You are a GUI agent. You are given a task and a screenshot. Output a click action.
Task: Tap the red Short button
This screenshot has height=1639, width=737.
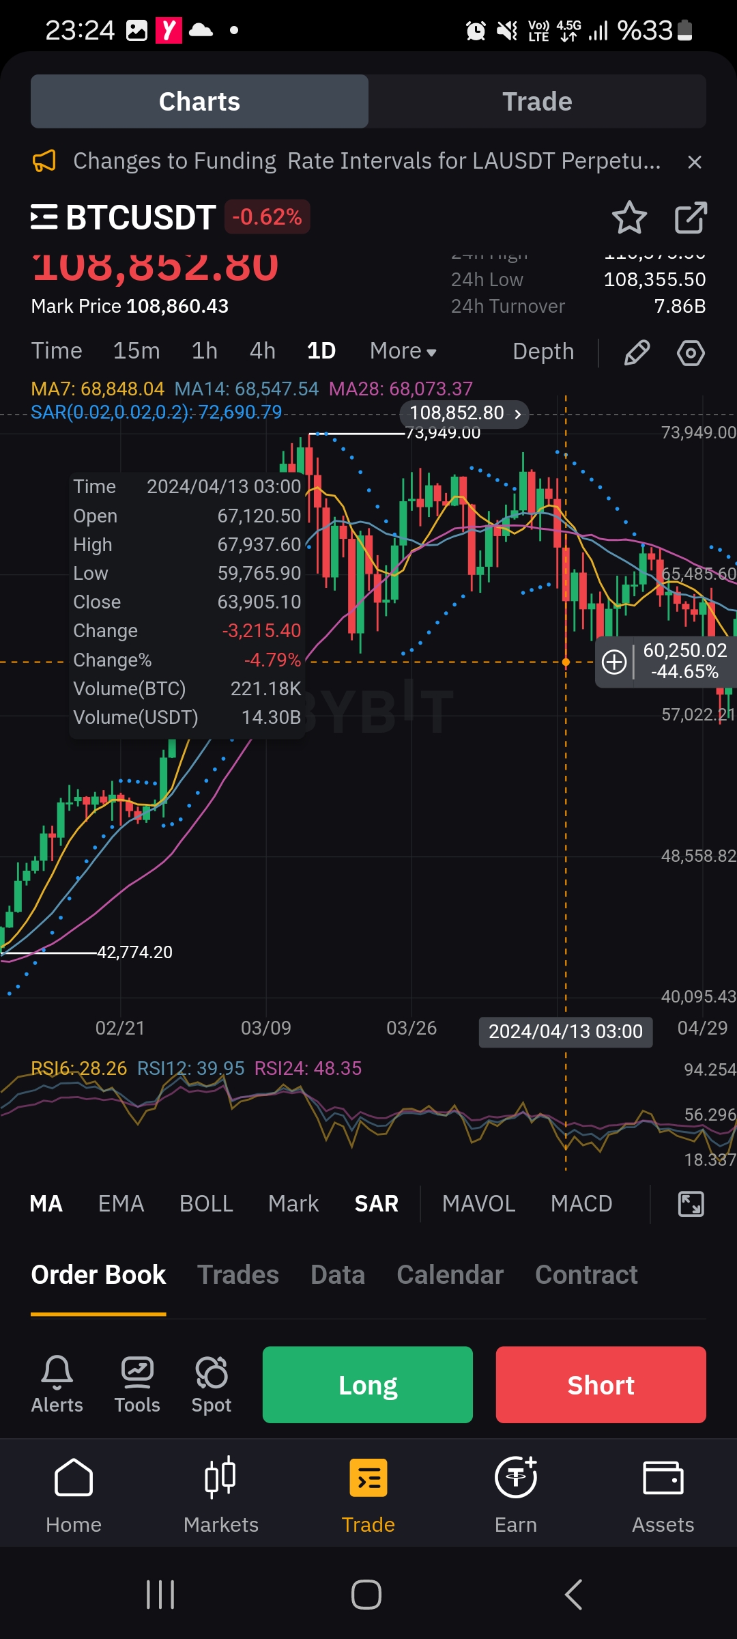pos(601,1385)
